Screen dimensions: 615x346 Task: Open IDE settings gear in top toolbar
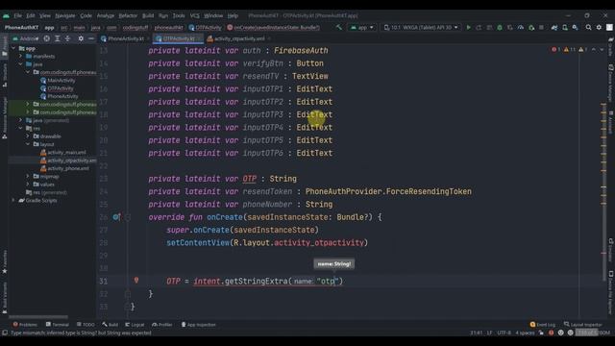(x=599, y=28)
